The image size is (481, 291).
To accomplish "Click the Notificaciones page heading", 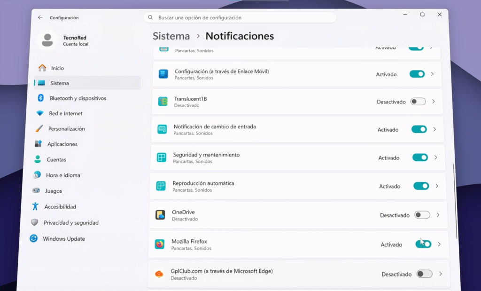I will [240, 36].
